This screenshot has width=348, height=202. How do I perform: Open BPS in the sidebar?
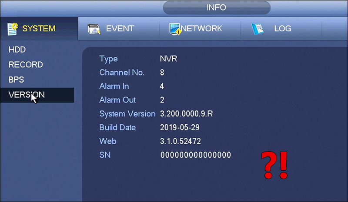pyautogui.click(x=16, y=79)
